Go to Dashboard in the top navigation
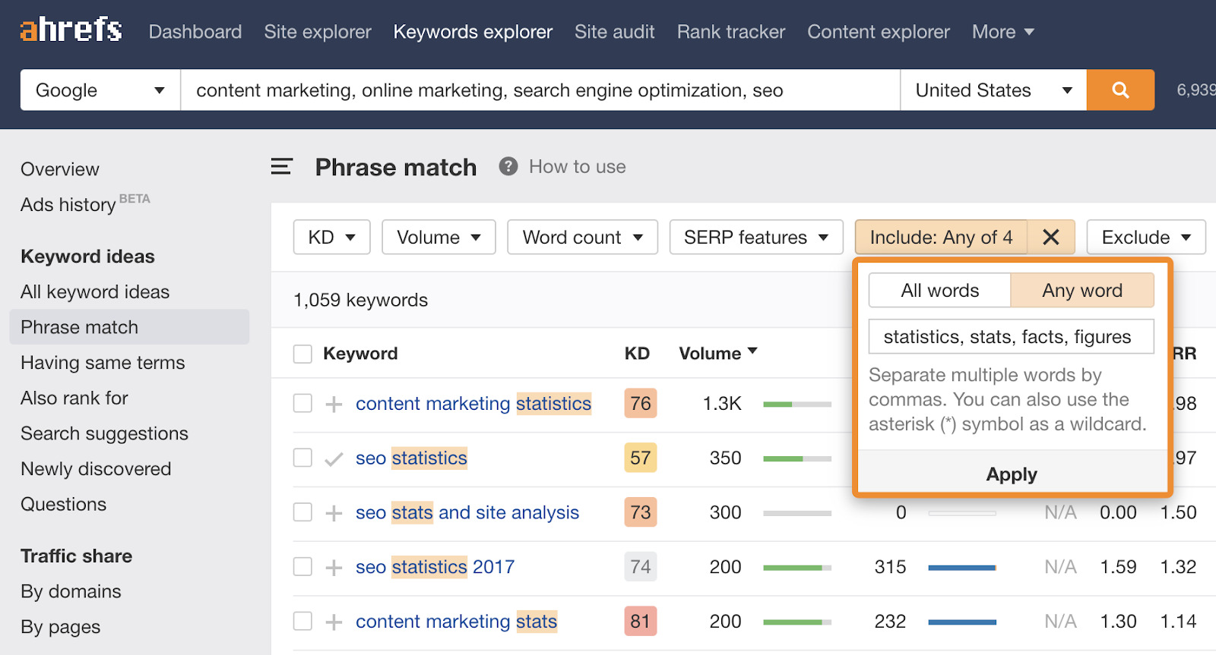Screen dimensions: 1216x655 pos(195,32)
